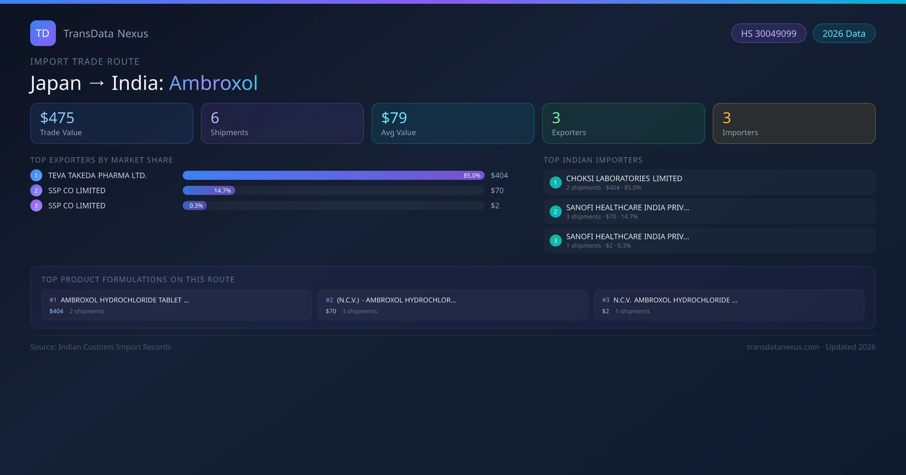Open the $79 Avg Value card
Image resolution: width=906 pixels, height=475 pixels.
(x=453, y=124)
